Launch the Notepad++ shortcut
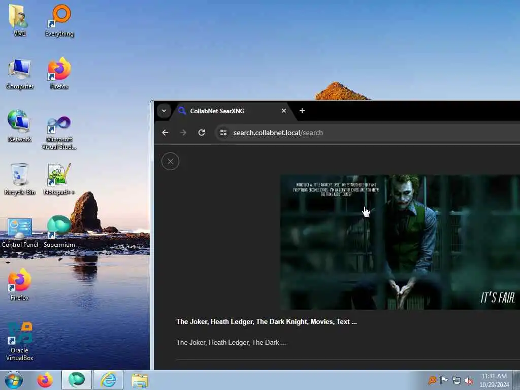520x390 pixels. (x=59, y=179)
